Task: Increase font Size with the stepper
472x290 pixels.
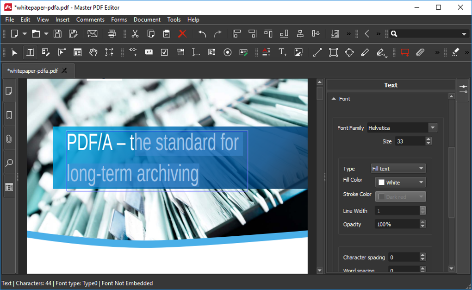Action: [429, 139]
